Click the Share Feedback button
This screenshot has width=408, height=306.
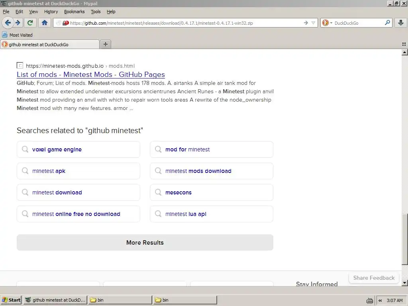(374, 278)
